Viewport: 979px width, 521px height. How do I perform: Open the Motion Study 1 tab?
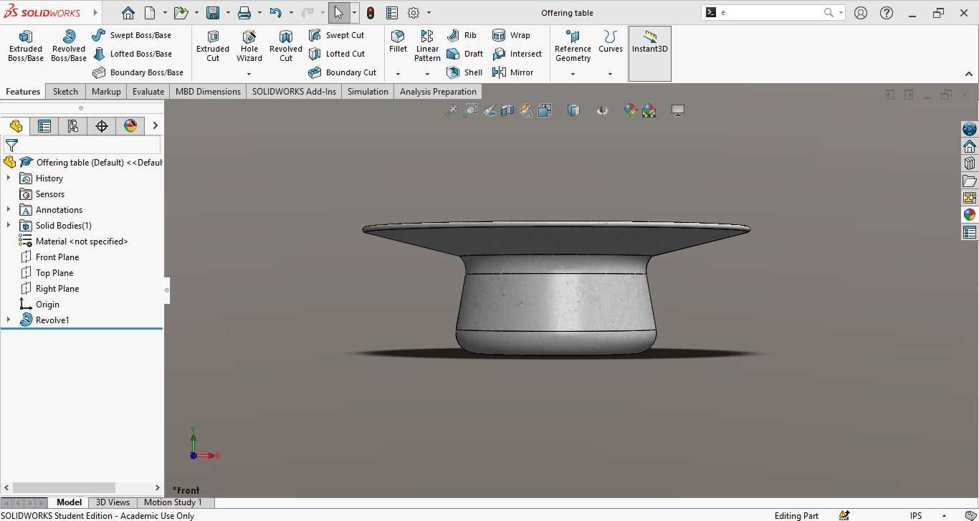pyautogui.click(x=173, y=502)
